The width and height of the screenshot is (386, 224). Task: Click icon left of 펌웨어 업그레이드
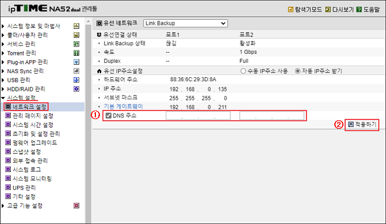(x=8, y=142)
